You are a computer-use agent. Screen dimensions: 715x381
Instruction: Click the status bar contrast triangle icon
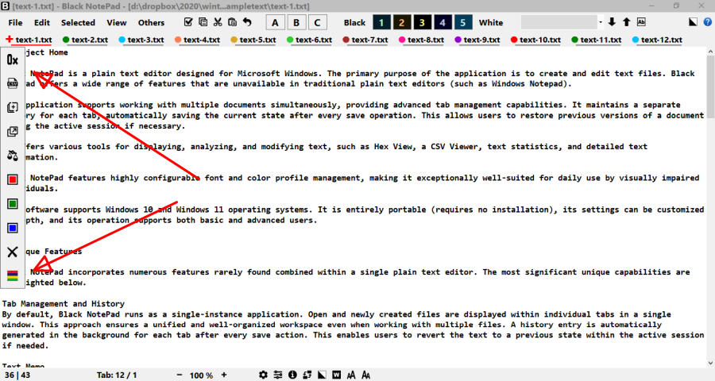[x=322, y=375]
